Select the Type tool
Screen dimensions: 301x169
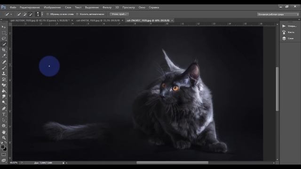tap(4, 115)
